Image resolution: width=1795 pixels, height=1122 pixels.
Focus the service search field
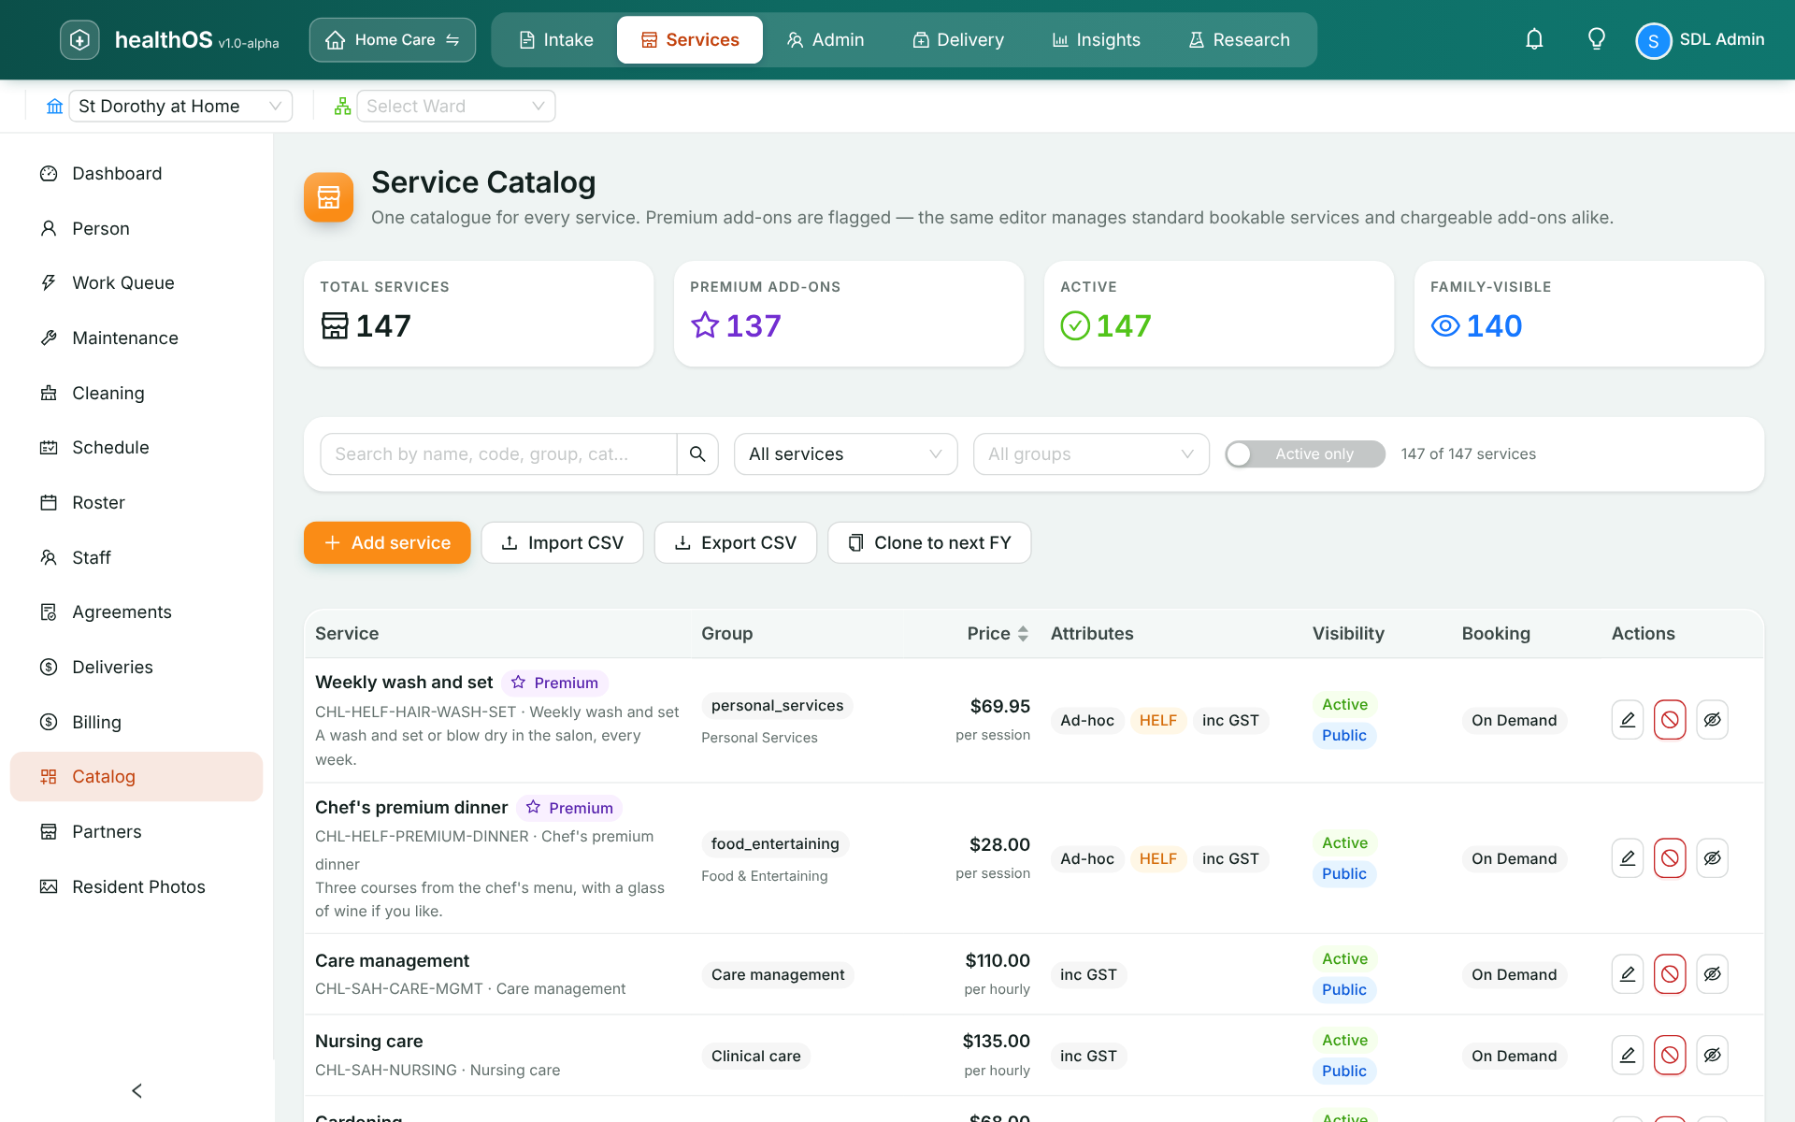[498, 453]
